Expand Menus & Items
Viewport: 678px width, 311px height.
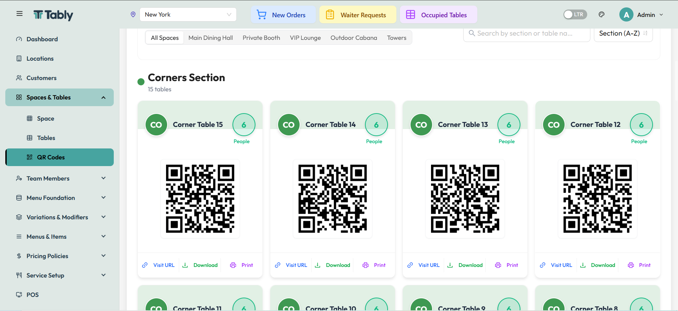[x=59, y=237]
